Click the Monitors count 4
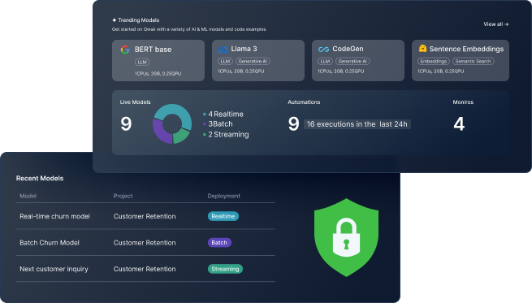 459,123
